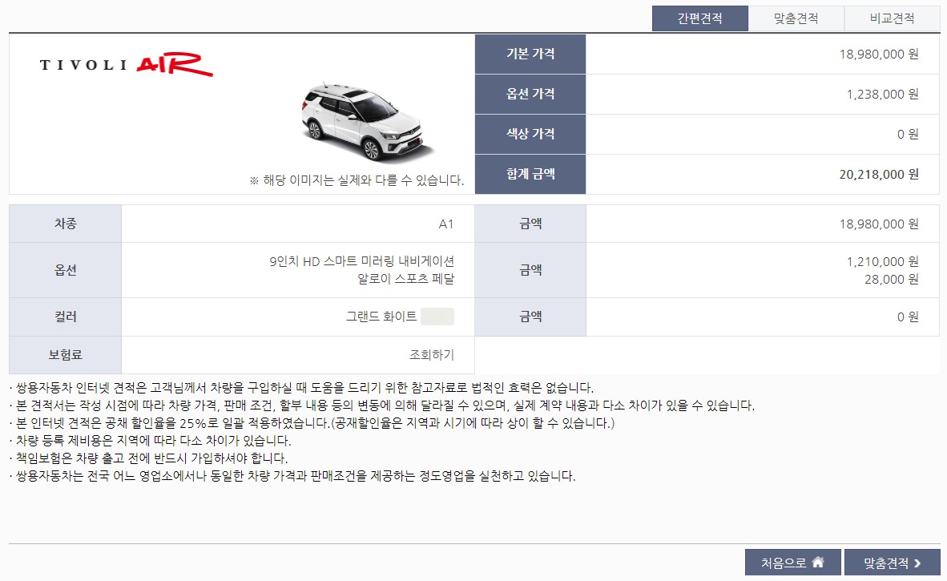Select the 옵션 가격 header cell

click(x=530, y=94)
